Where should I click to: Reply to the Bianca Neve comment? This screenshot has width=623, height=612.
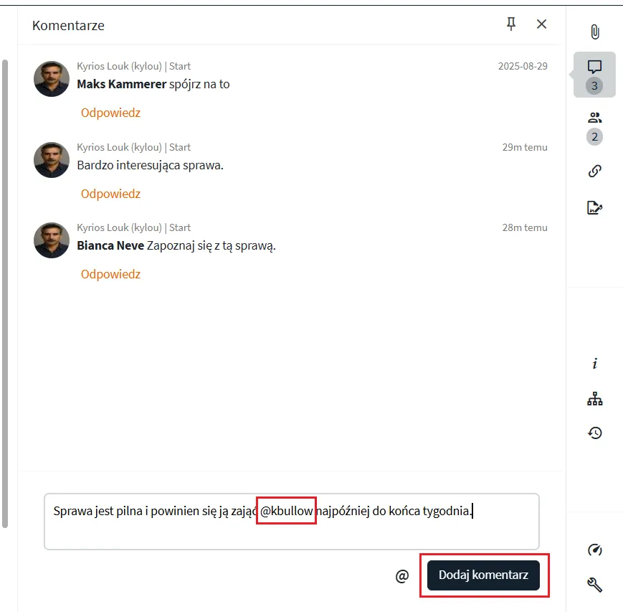111,274
